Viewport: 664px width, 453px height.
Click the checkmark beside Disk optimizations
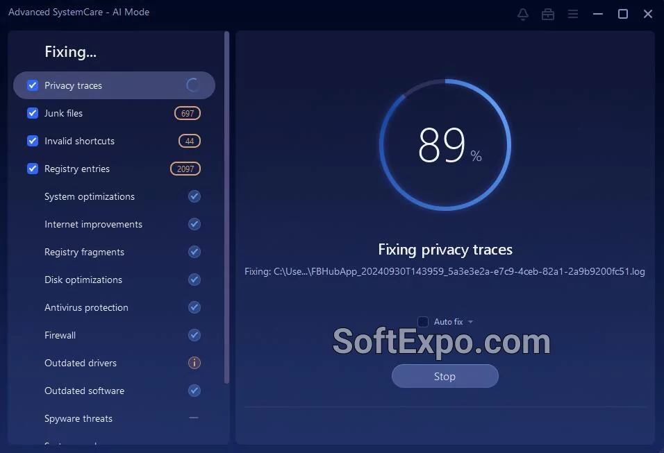[194, 280]
